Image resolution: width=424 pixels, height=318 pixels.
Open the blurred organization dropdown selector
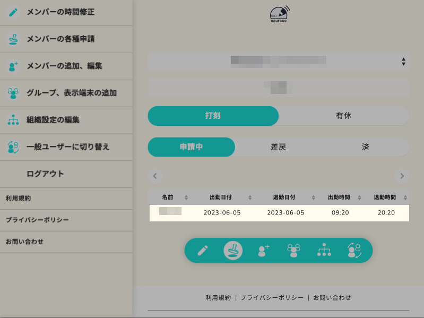pos(278,62)
